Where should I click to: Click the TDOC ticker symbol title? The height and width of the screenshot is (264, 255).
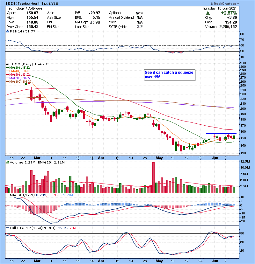click(11, 3)
